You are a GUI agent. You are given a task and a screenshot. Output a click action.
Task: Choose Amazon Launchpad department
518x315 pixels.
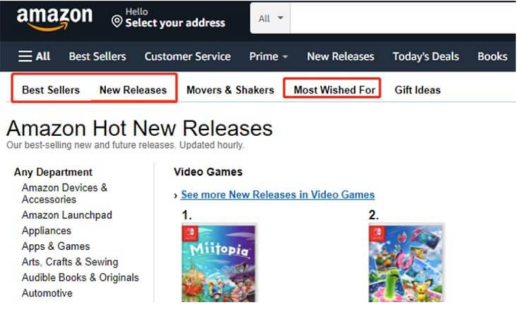pyautogui.click(x=67, y=215)
